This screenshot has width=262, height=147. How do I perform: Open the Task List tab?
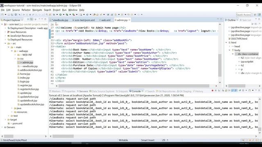coord(246,20)
